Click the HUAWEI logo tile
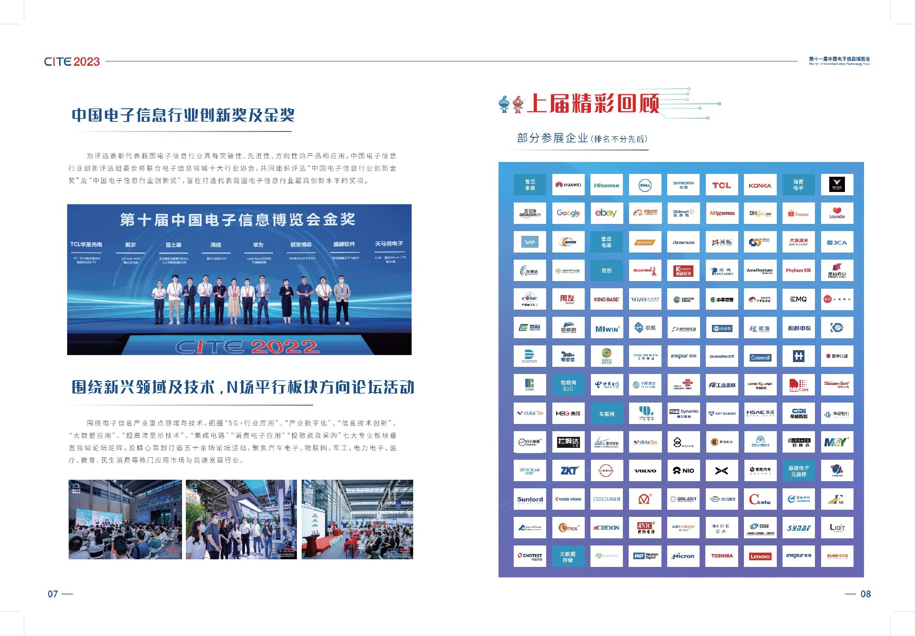The height and width of the screenshot is (636, 915). coord(568,185)
